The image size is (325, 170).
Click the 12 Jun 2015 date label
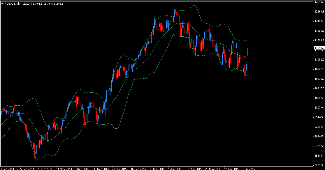click(231, 169)
